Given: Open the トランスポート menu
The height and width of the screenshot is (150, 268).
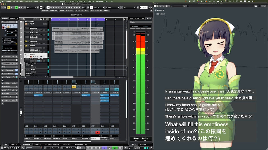Looking at the screenshot, I should (x=63, y=1).
